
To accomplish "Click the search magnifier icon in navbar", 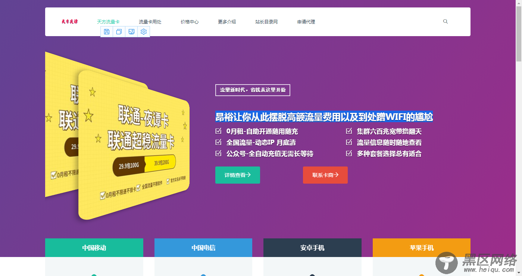I will coord(445,22).
